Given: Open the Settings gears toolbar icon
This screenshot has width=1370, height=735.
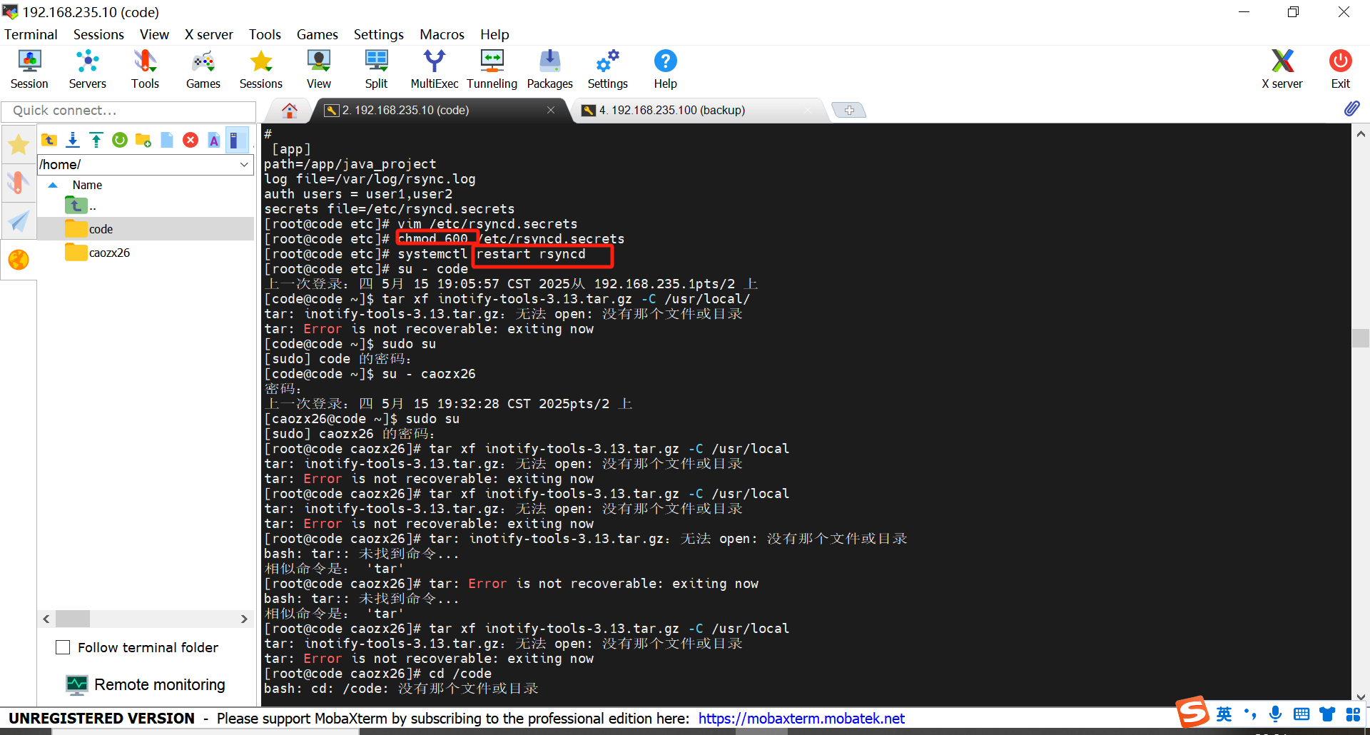Looking at the screenshot, I should coord(607,69).
